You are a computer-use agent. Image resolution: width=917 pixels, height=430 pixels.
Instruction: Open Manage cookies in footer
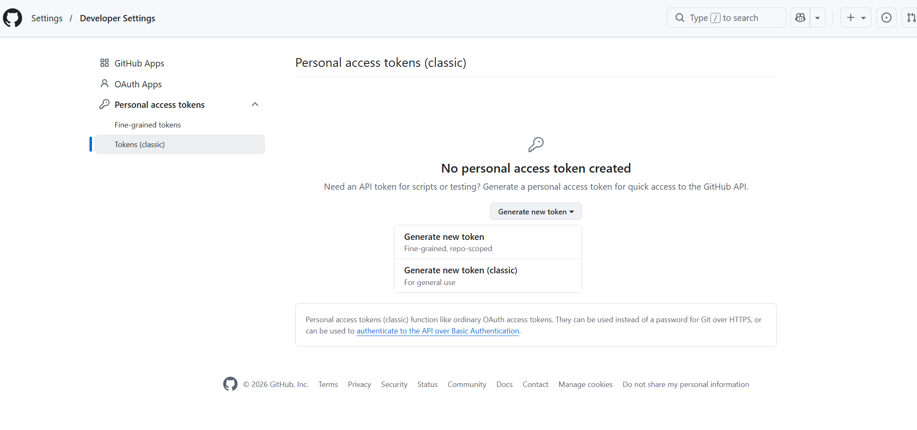(585, 384)
